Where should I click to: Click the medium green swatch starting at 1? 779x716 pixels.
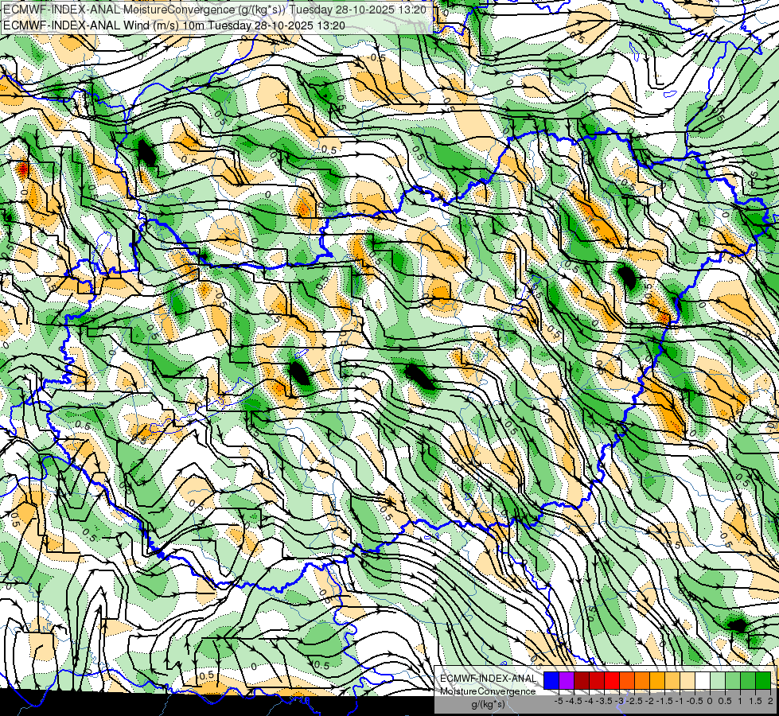coord(748,681)
